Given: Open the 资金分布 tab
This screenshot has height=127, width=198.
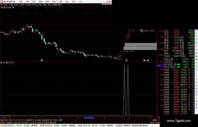Looking at the screenshot, I should 17,123.
